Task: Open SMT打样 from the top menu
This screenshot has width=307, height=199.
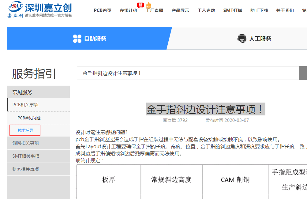Action: (x=232, y=10)
